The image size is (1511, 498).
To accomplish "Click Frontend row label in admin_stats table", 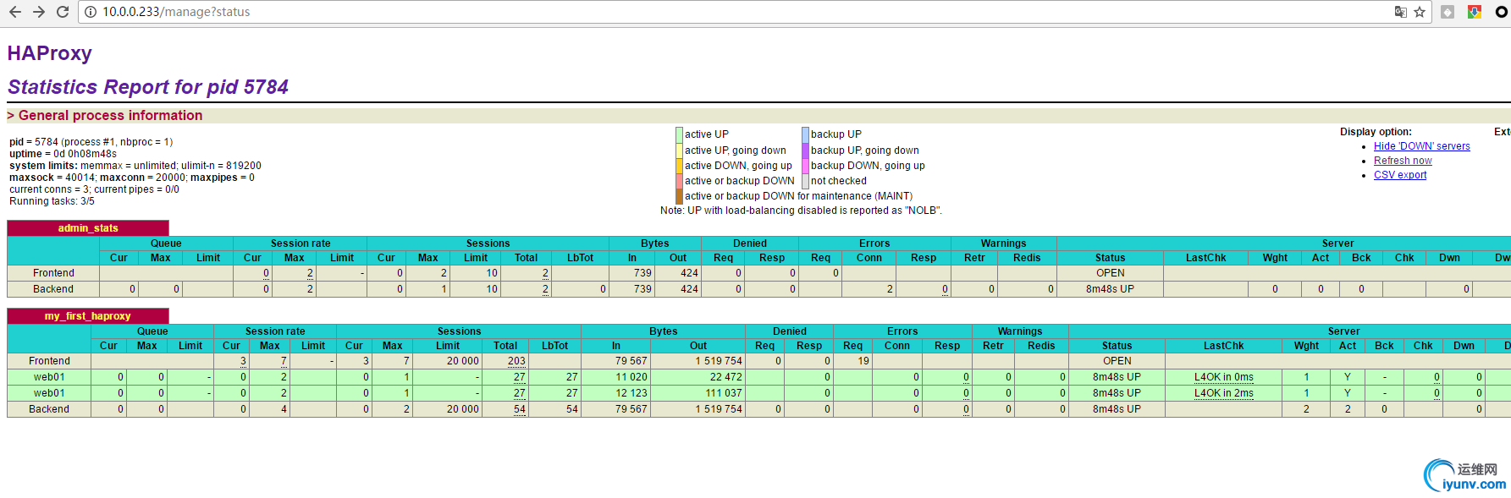I will click(53, 273).
